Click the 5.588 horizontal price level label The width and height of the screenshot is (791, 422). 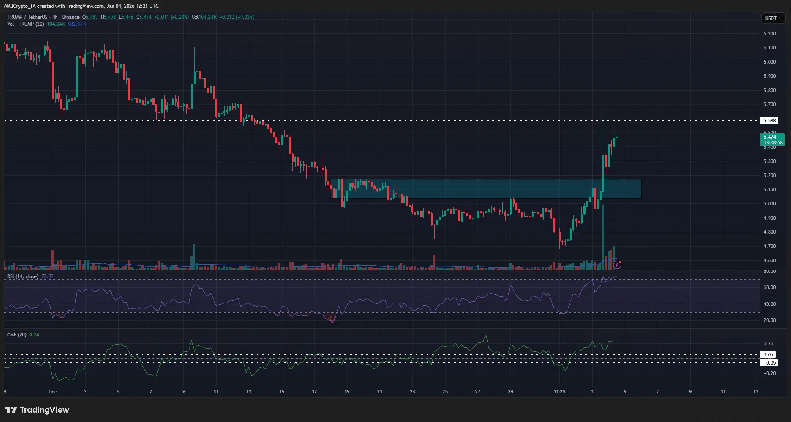(770, 120)
